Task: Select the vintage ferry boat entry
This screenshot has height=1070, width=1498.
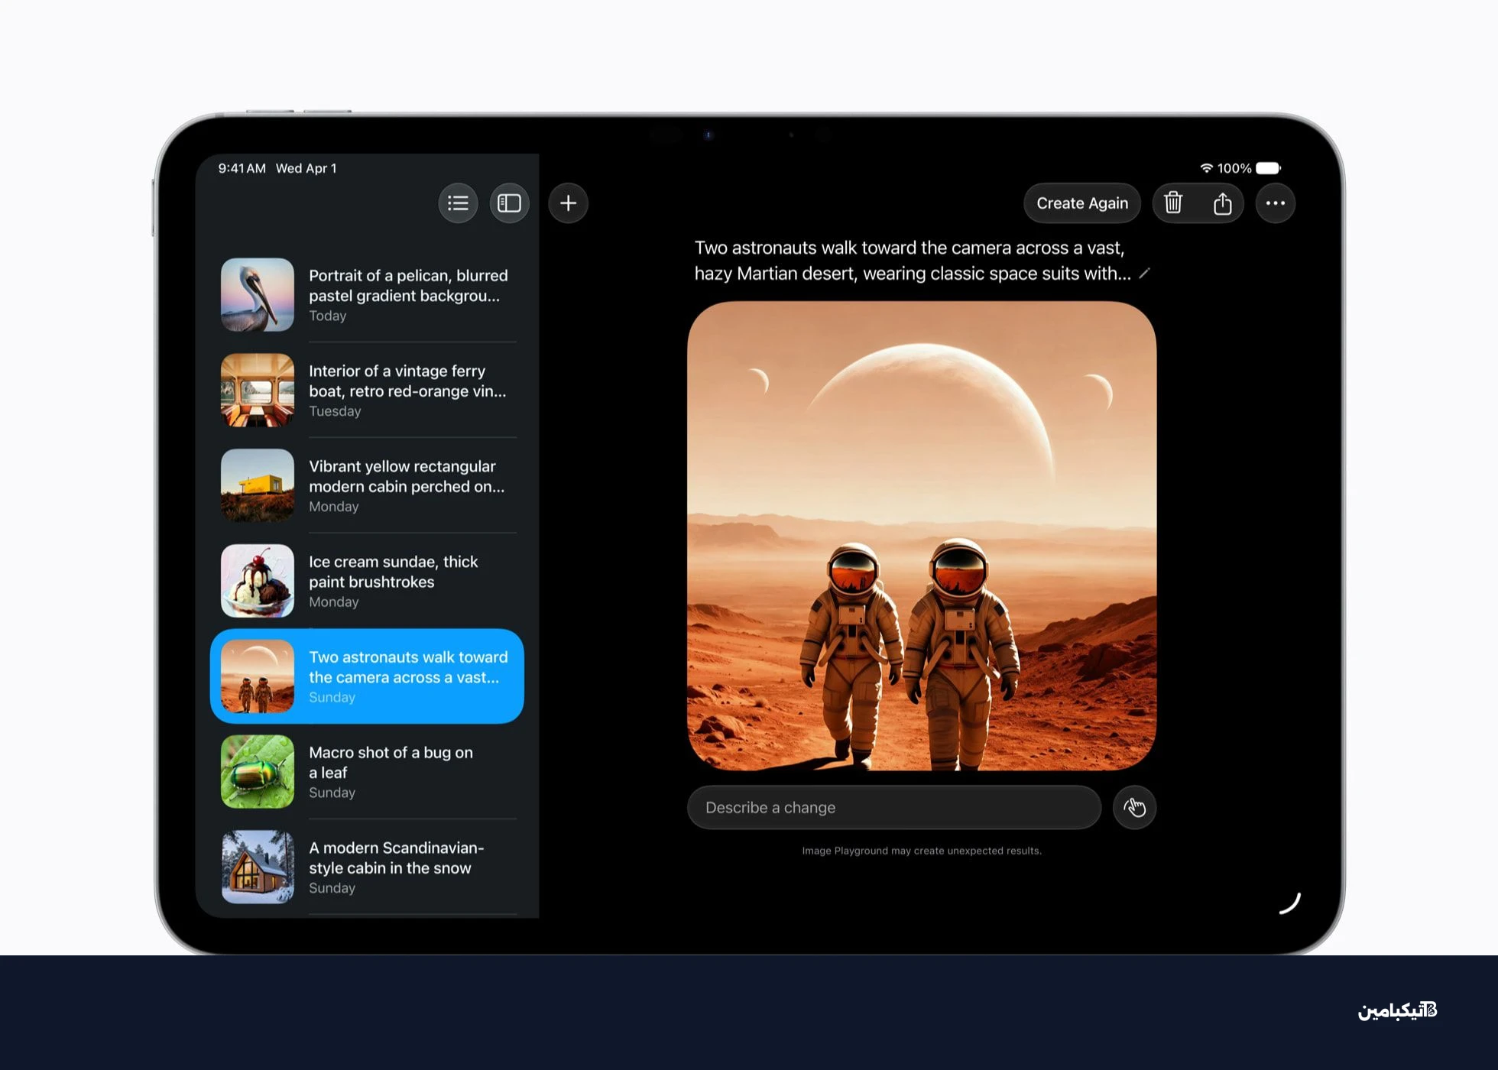Action: [367, 390]
